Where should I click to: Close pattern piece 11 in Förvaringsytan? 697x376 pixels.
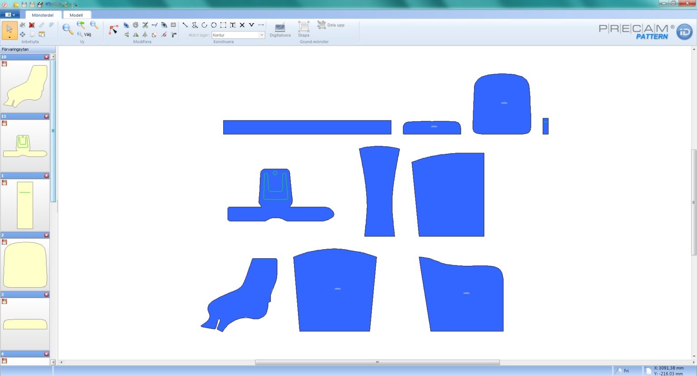click(46, 116)
